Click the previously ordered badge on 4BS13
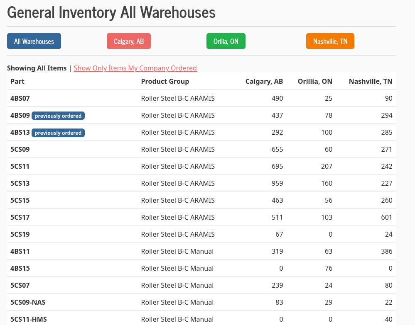415x325 pixels. [58, 133]
